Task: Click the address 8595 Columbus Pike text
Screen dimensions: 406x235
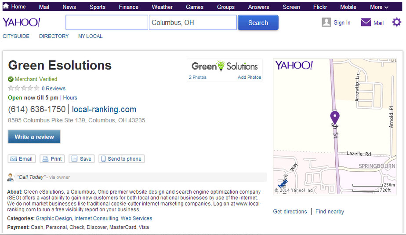Action: (76, 120)
